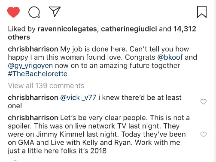Open chrisbharrison profile on the spoiler comment
This screenshot has width=216, height=162.
coord(33,118)
